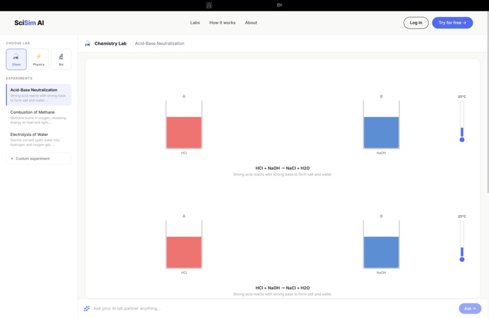Click the Try for free button
The width and height of the screenshot is (489, 318).
pos(452,23)
